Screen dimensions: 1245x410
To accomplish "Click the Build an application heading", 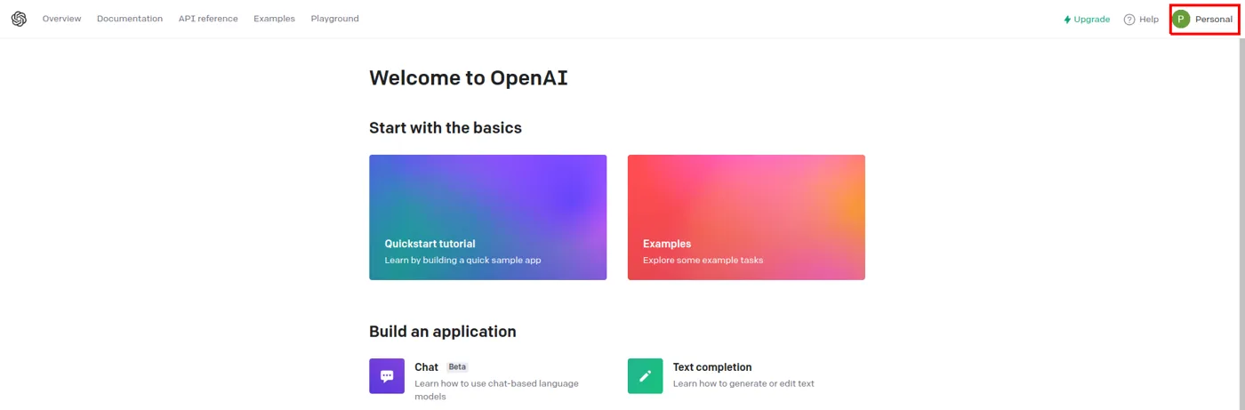I will (443, 332).
